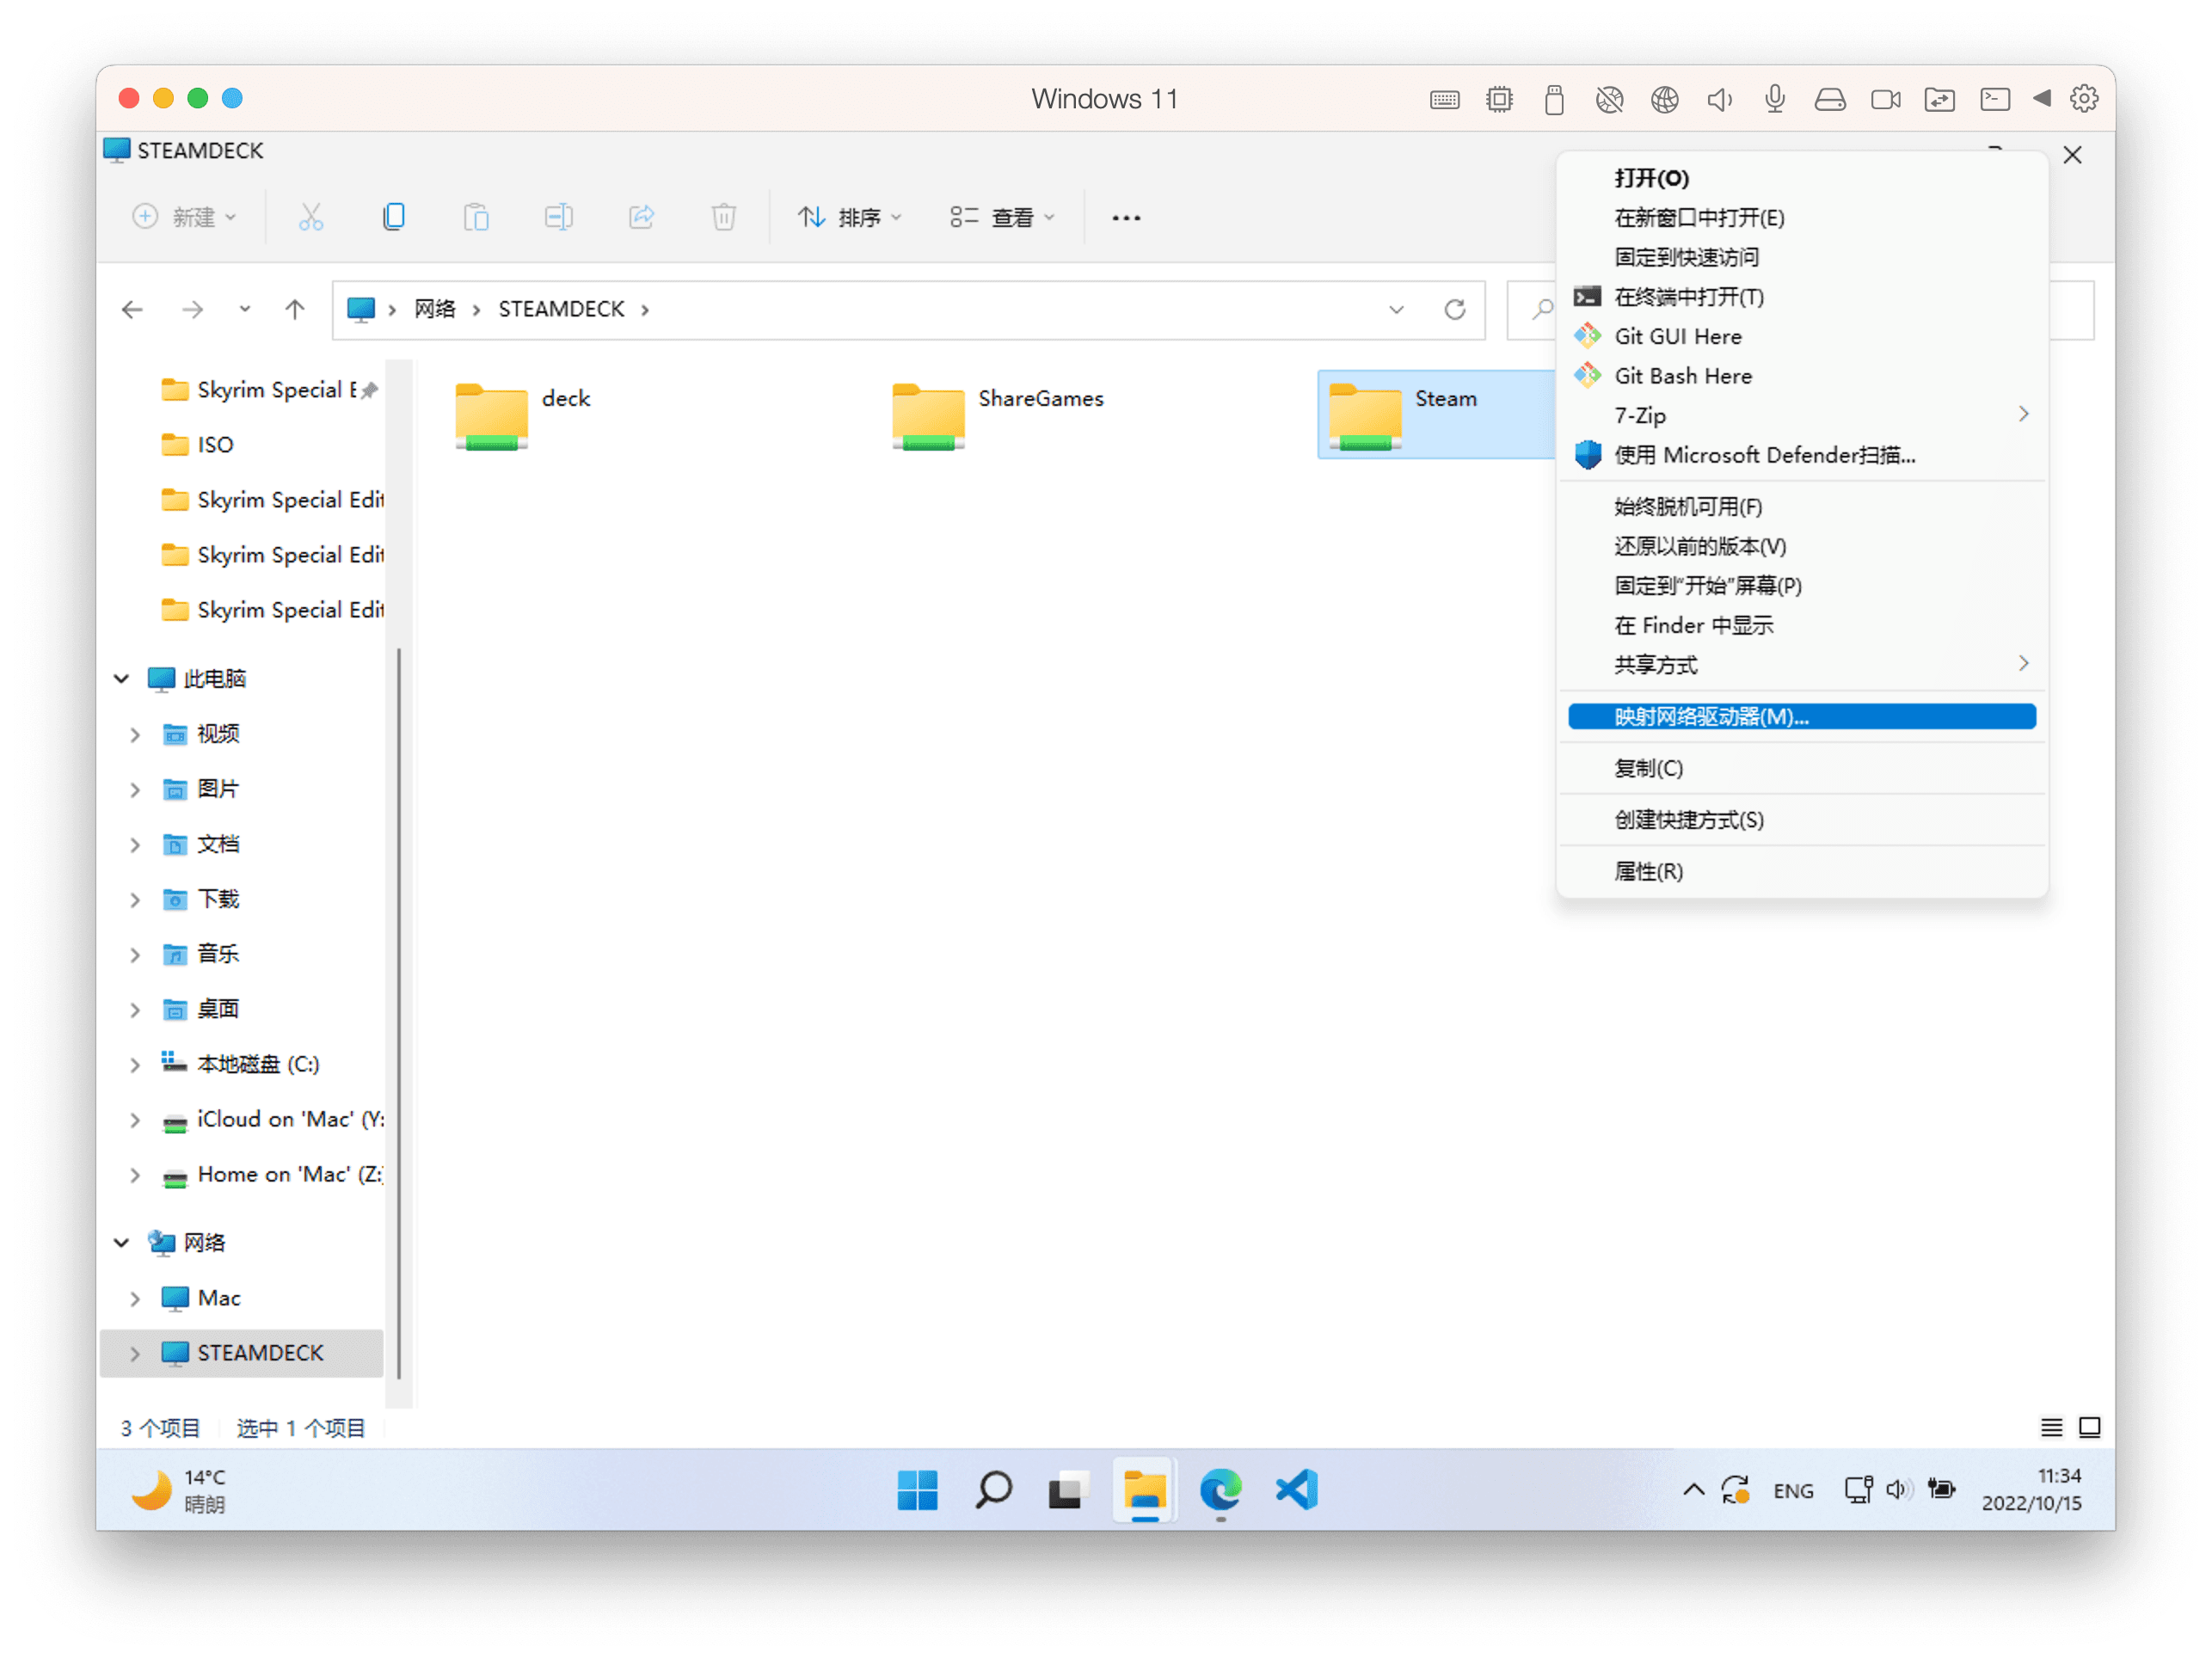Click the 重命名 toolbar icon
The height and width of the screenshot is (1658, 2212).
(559, 214)
